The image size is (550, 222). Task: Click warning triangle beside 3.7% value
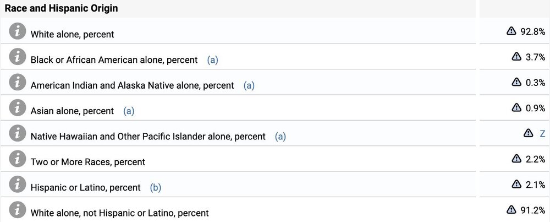pyautogui.click(x=516, y=57)
